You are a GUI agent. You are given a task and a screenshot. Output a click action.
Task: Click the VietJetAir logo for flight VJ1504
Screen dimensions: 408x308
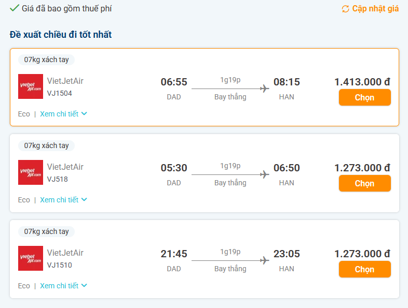click(31, 86)
